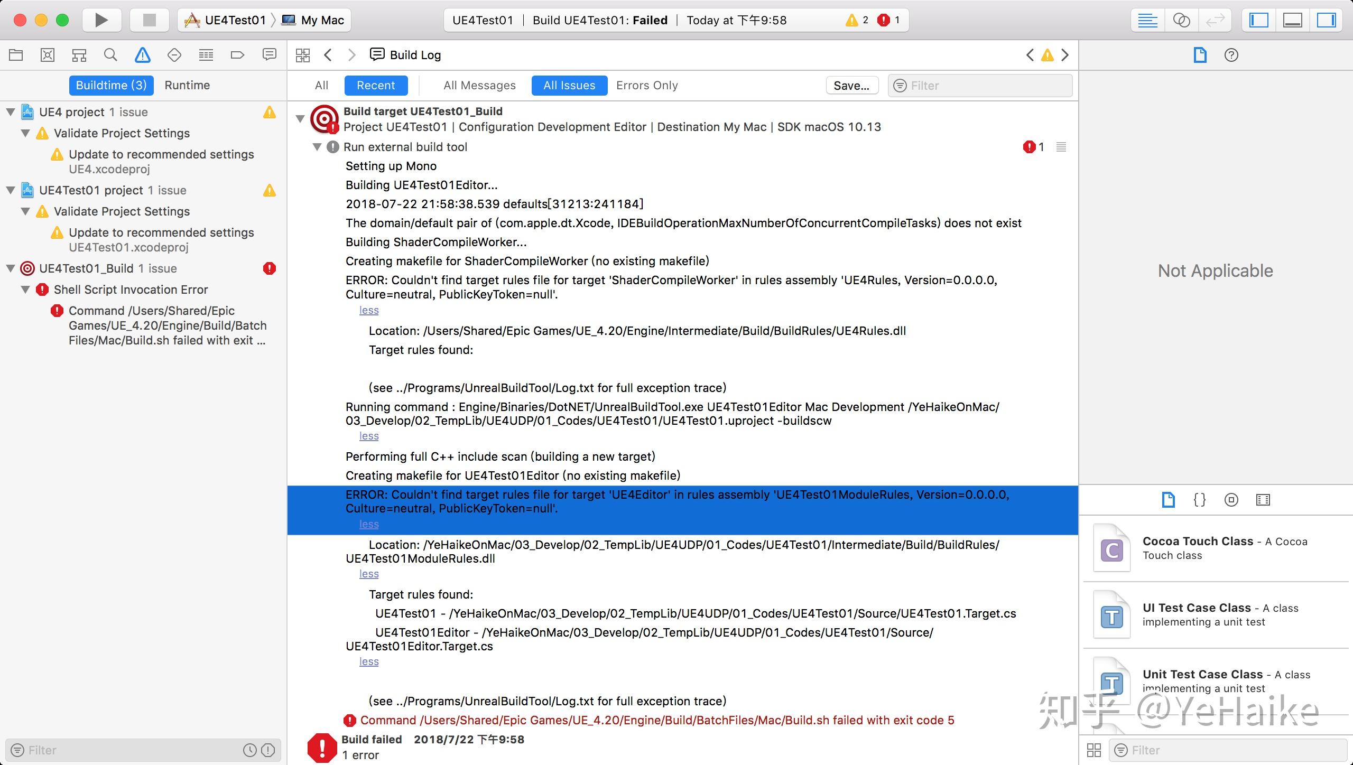Open the Issue navigator warning icon

142,55
